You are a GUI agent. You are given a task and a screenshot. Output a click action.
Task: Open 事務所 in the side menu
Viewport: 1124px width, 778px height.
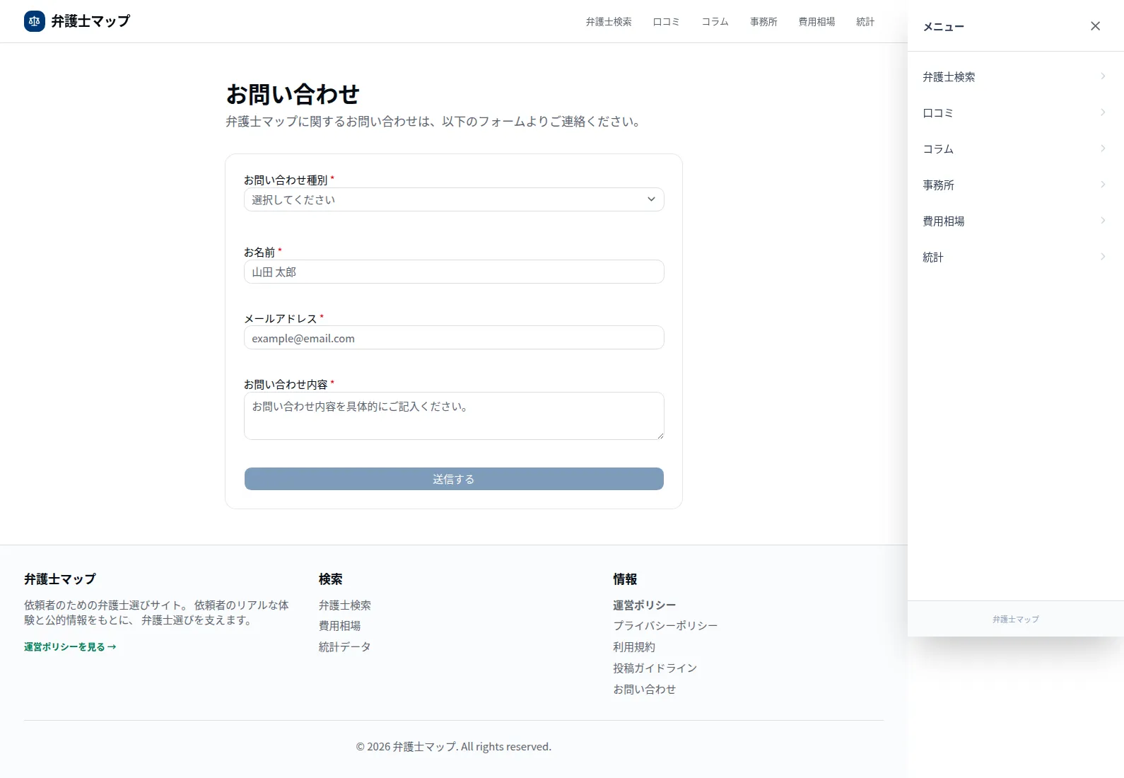[x=1015, y=185]
